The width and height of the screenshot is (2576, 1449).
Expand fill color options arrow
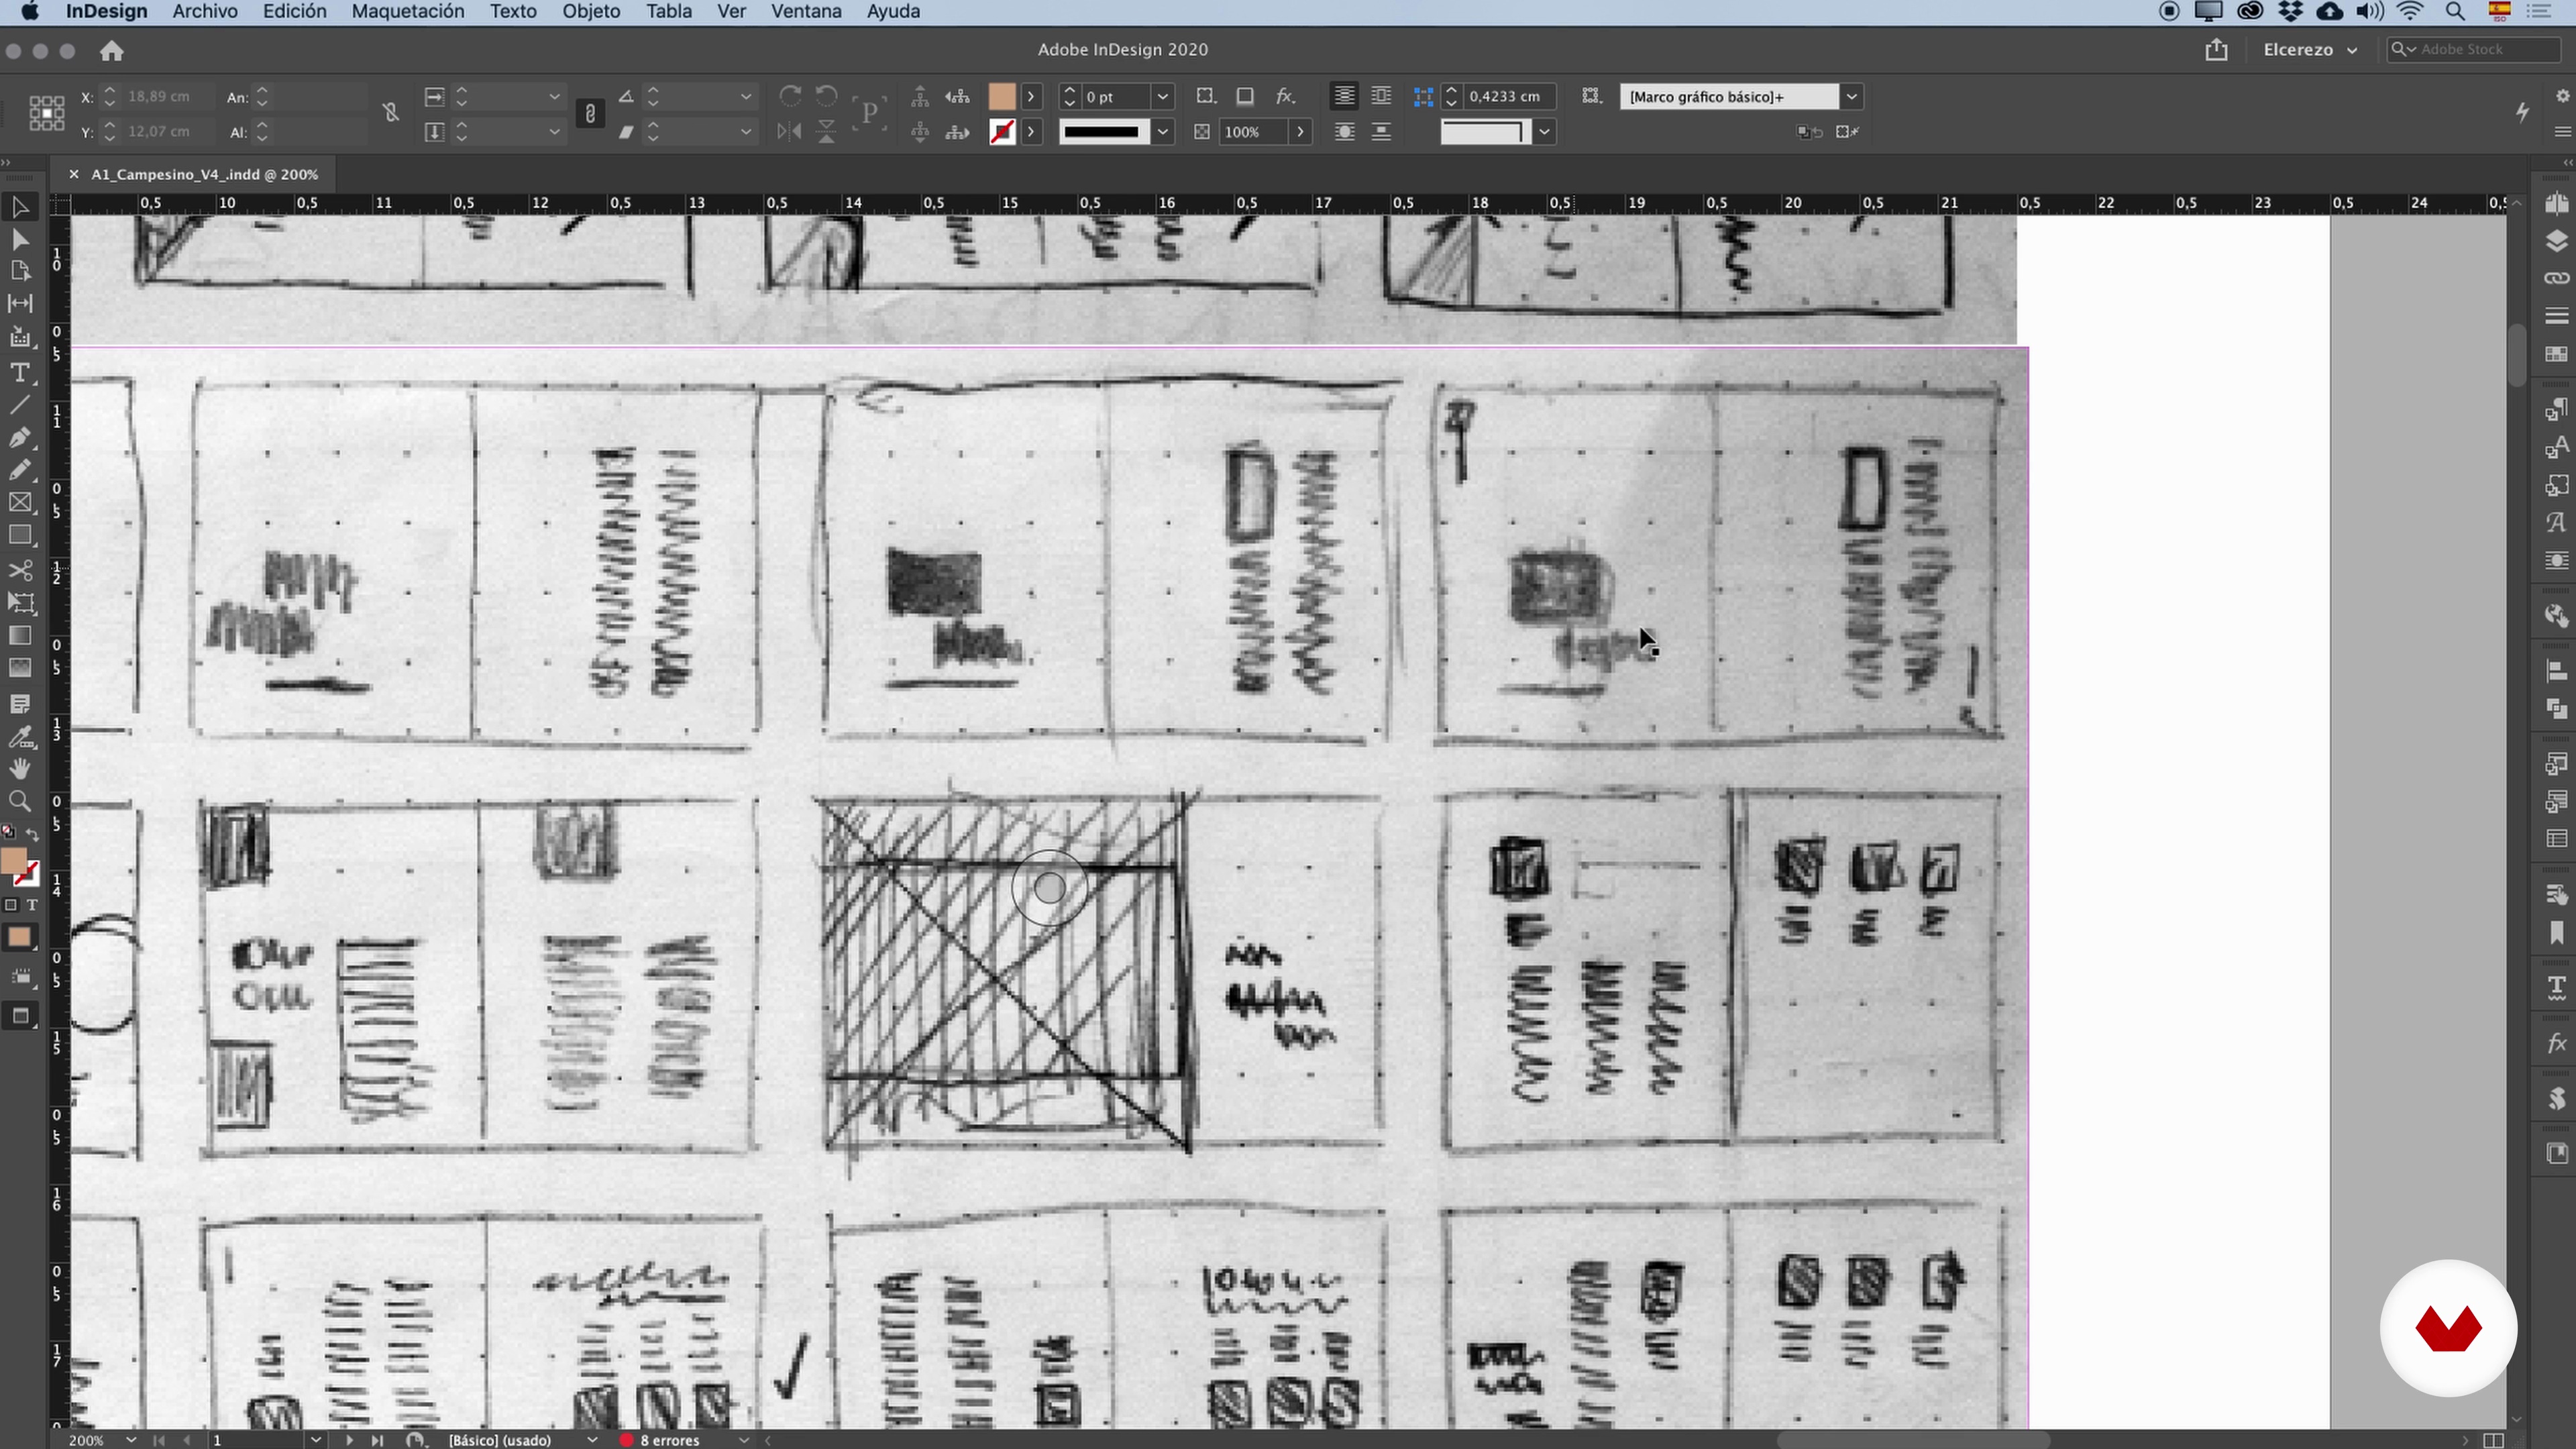pyautogui.click(x=1031, y=97)
